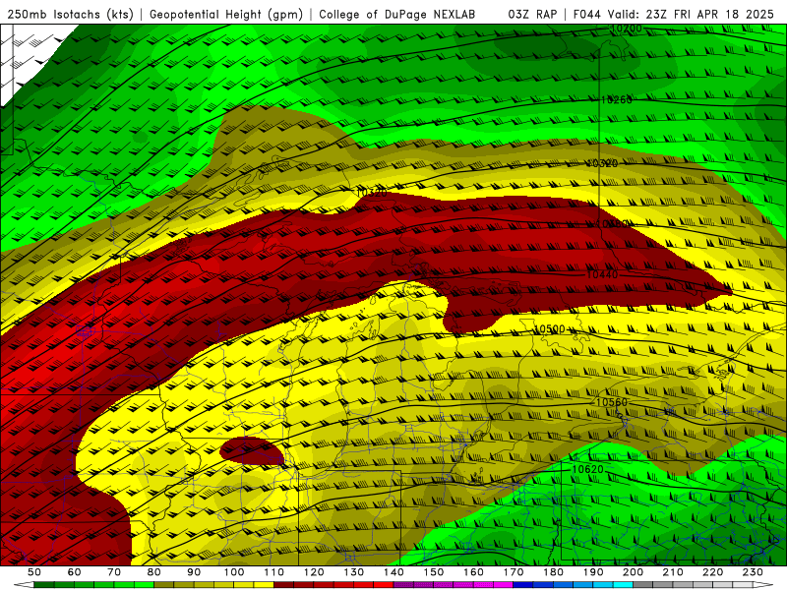
Task: Select the darkest maroon swatch for 110-115 kts
Action: pos(283,585)
